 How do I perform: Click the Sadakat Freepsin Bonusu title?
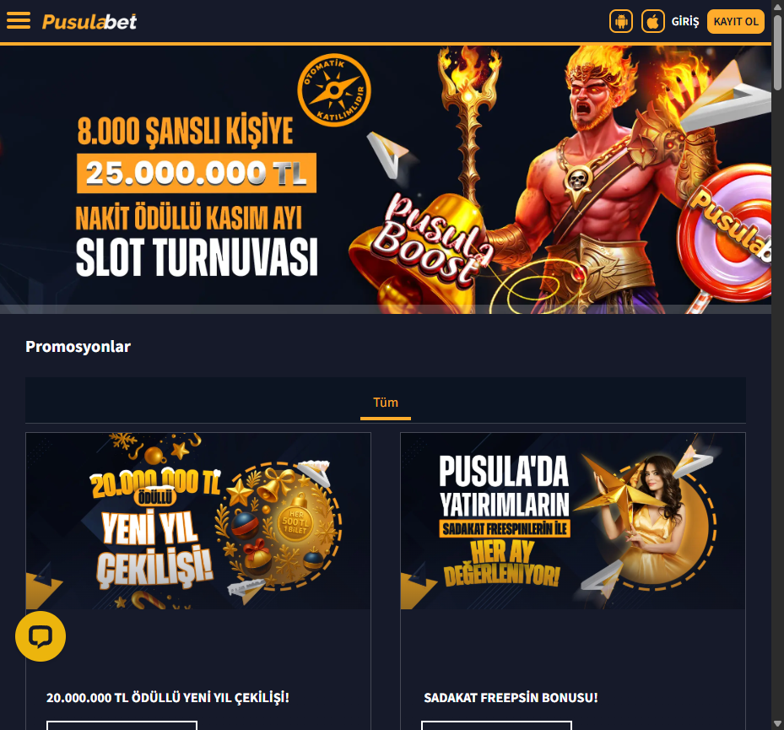click(x=511, y=697)
